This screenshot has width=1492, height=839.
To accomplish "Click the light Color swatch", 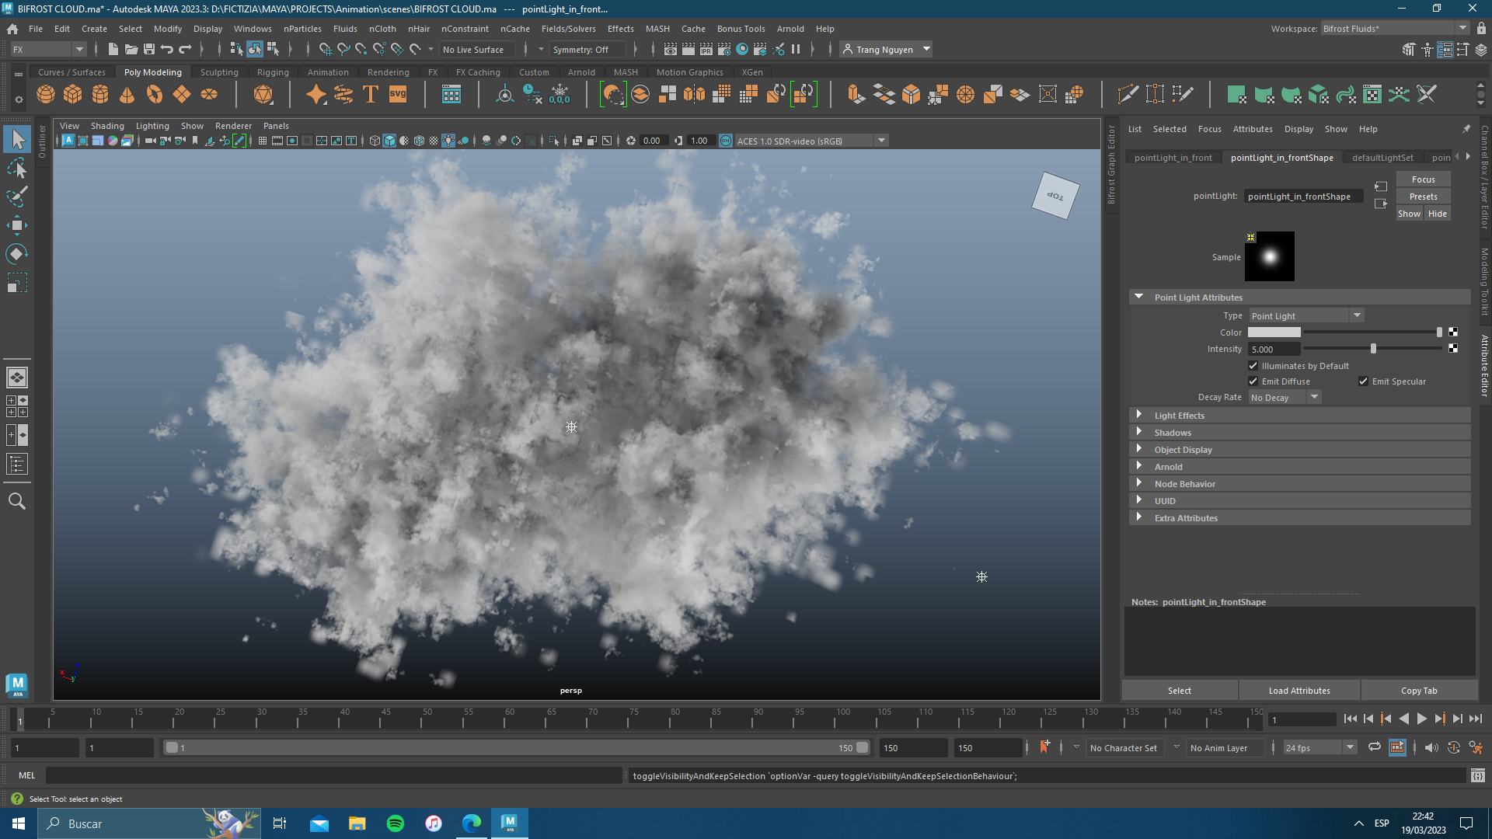I will [x=1274, y=332].
